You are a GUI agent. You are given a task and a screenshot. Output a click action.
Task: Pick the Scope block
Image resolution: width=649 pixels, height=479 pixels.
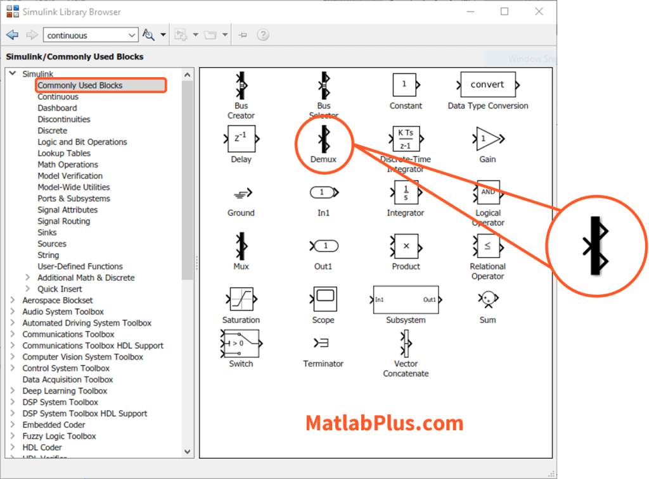click(x=323, y=299)
